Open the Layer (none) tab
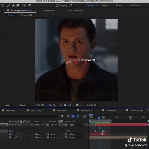The height and width of the screenshot is (149, 149). point(49,10)
